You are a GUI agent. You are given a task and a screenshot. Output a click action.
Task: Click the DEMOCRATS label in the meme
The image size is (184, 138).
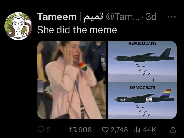(143, 88)
